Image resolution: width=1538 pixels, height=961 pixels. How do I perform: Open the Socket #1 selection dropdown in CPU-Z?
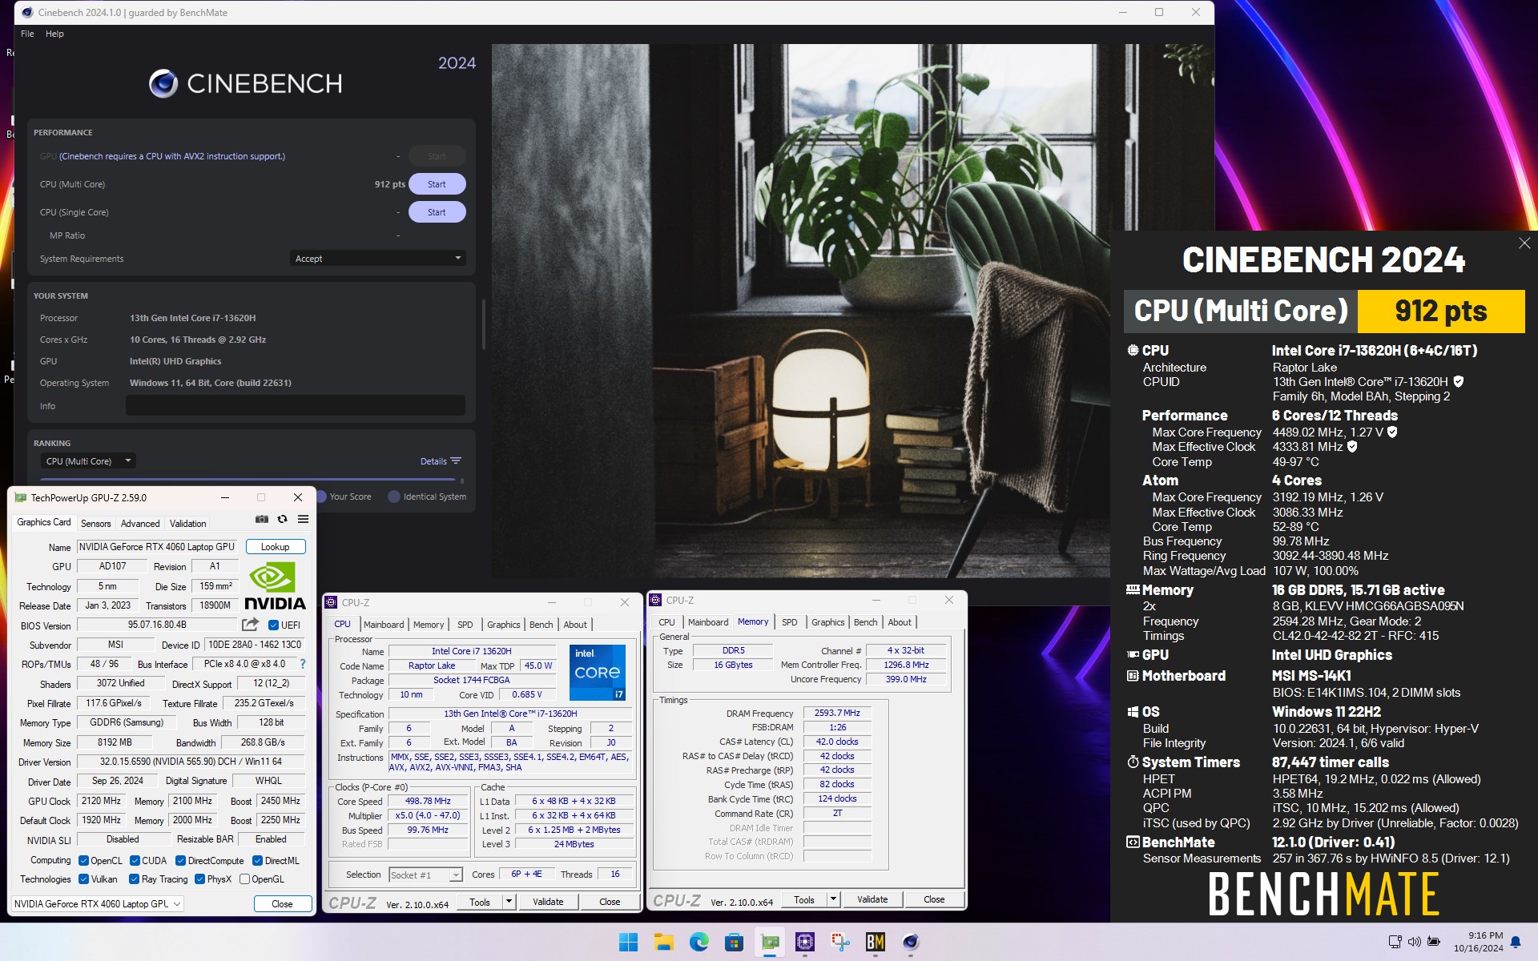coord(425,875)
